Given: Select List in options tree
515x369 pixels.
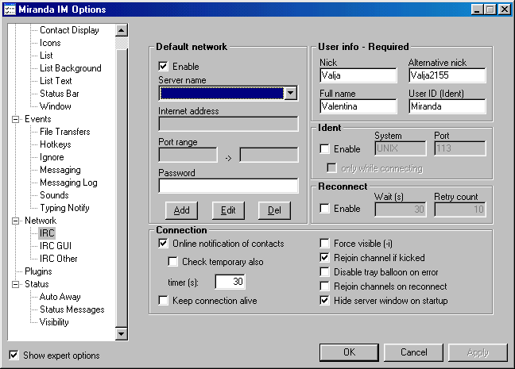Looking at the screenshot, I should pyautogui.click(x=46, y=56).
